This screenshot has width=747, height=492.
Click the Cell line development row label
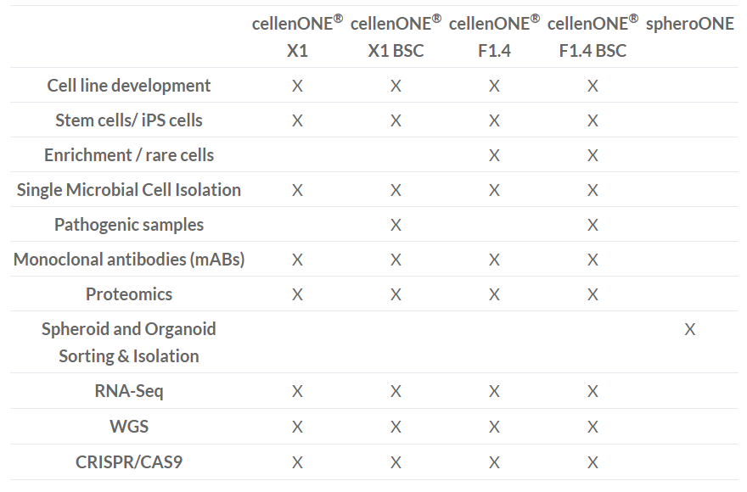tap(129, 86)
